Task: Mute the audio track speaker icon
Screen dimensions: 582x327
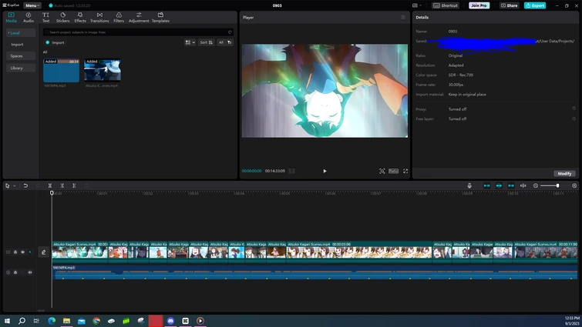Action: [x=30, y=272]
